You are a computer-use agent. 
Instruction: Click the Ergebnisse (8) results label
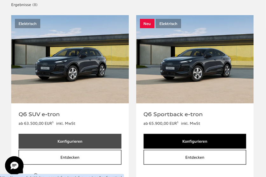[24, 5]
